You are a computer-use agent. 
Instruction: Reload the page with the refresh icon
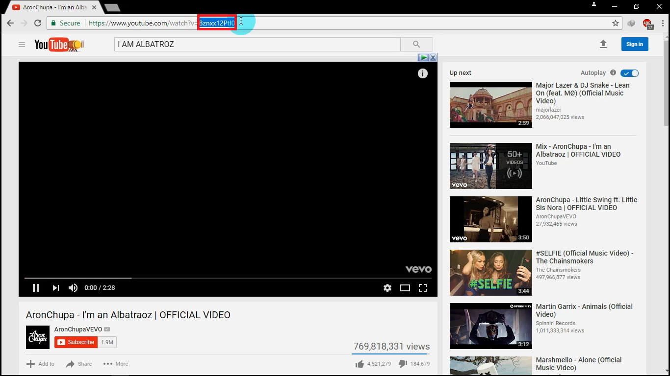[x=38, y=23]
